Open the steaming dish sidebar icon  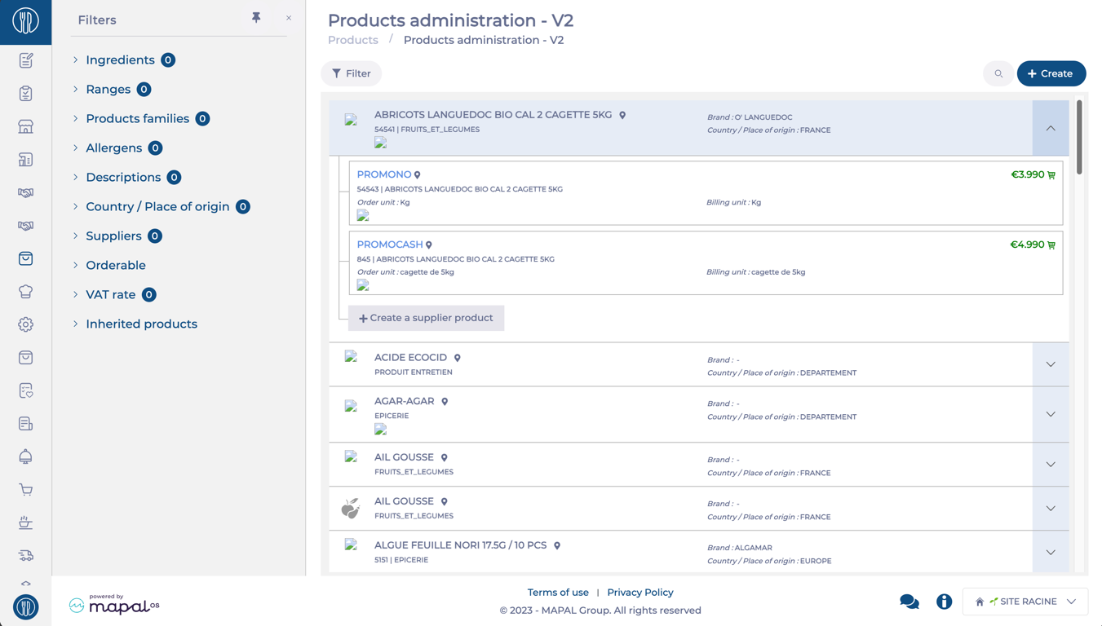coord(25,522)
